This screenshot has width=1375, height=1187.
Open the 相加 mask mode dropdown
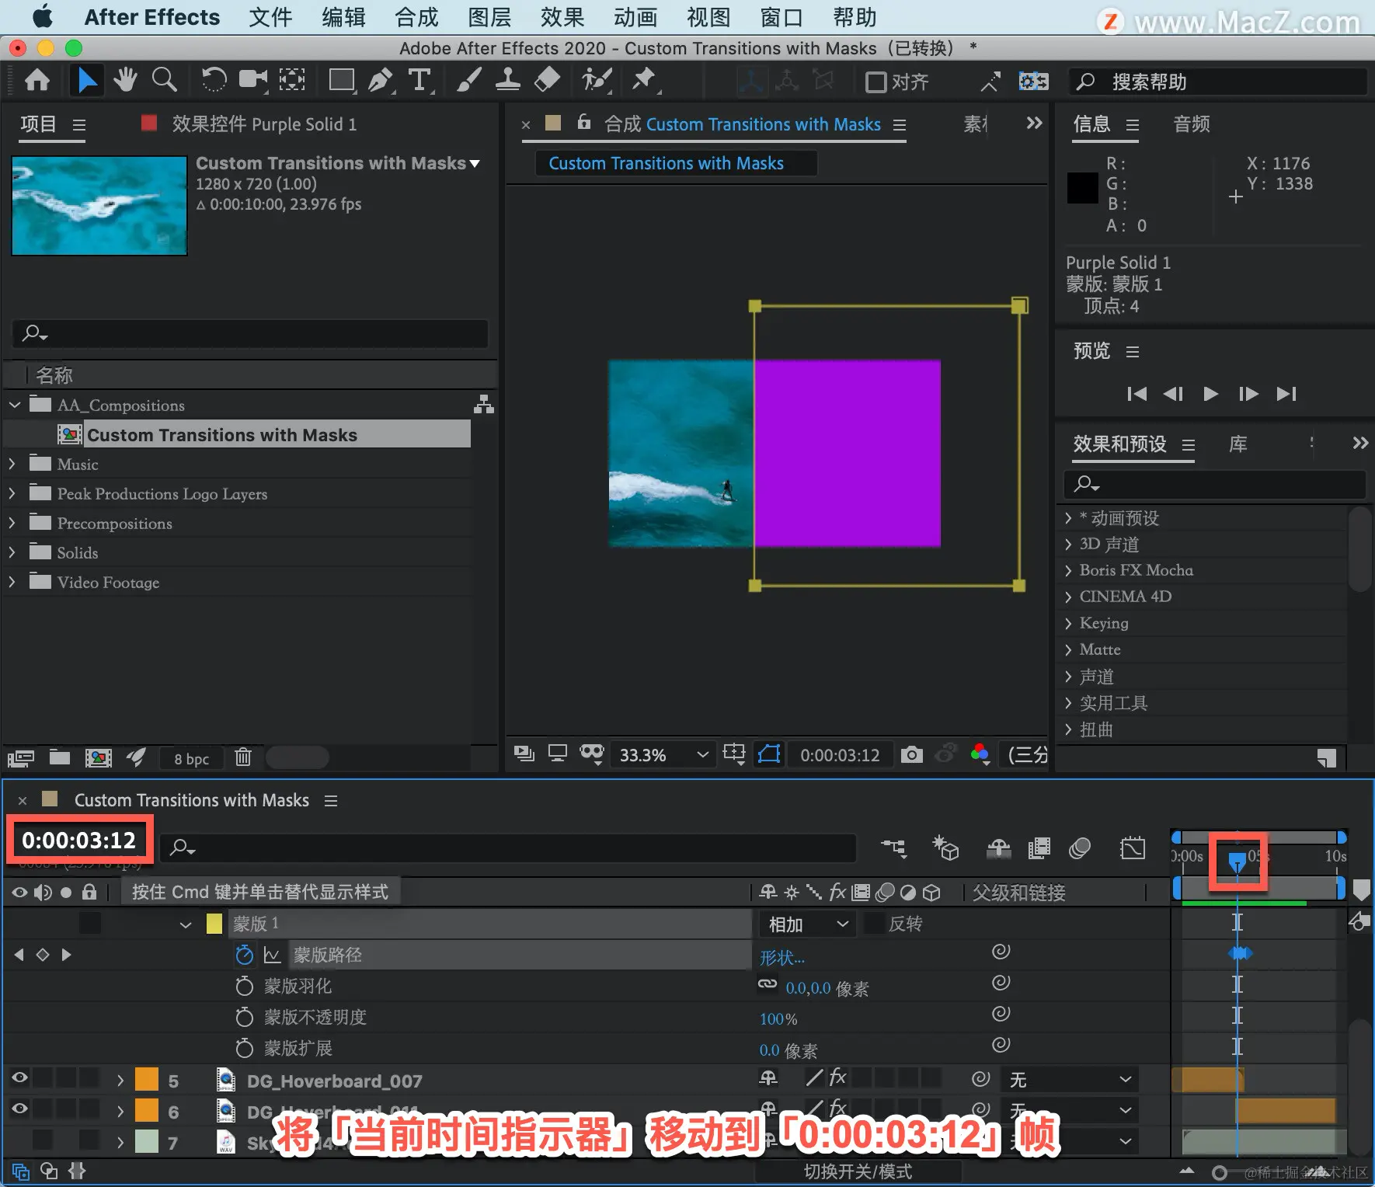[806, 924]
